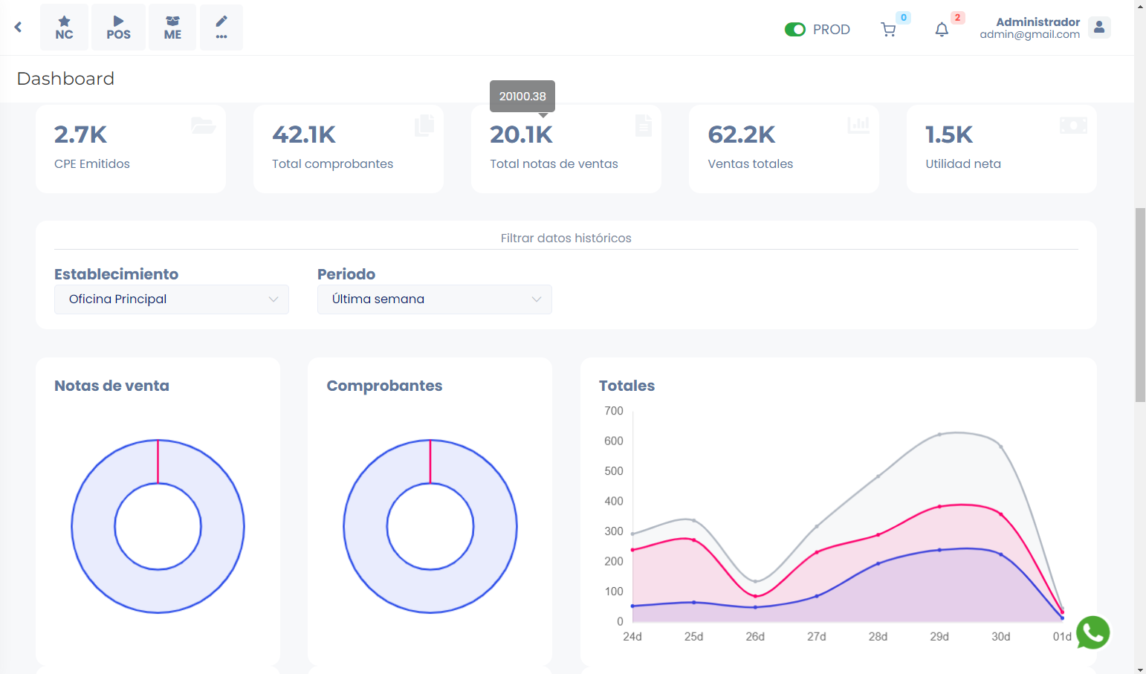Open the ME box shortcut
This screenshot has height=674, width=1146.
172,27
